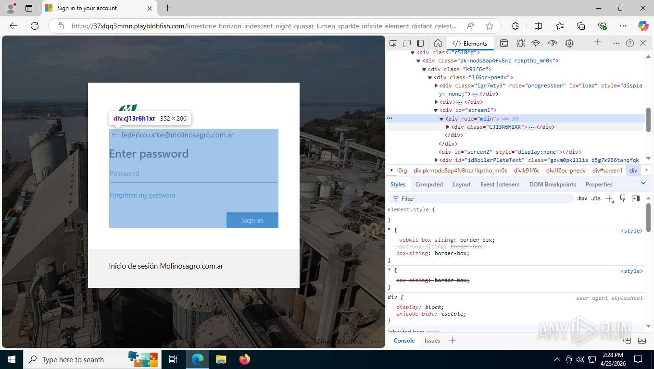Image resolution: width=654 pixels, height=369 pixels.
Task: Click Forgotten my password link
Action: 142,195
